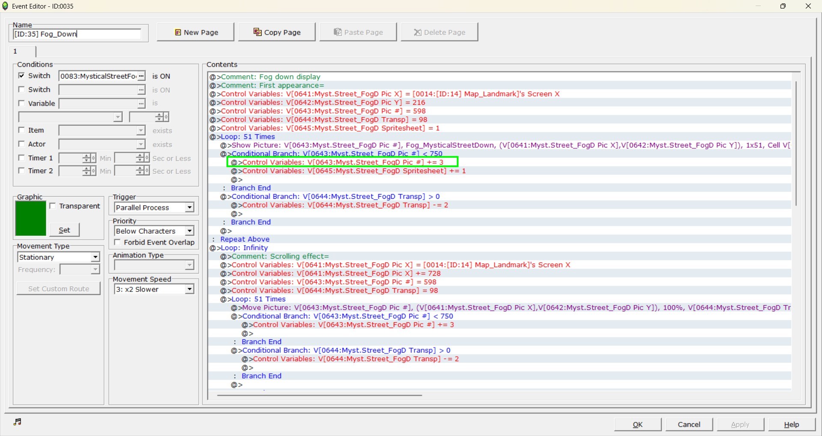Open switch selector ellipsis for MysticalStreetFog
This screenshot has height=436, width=822.
(141, 76)
